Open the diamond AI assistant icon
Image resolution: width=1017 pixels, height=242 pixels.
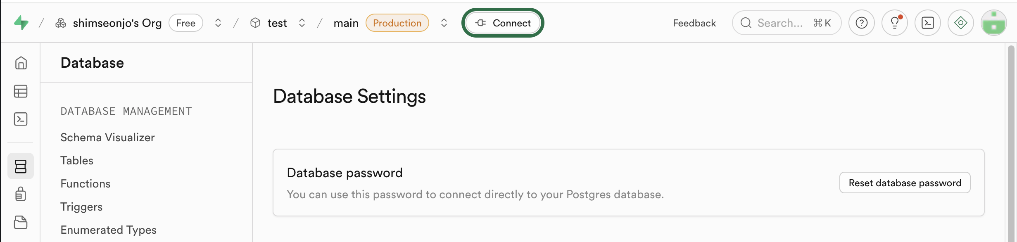tap(960, 23)
